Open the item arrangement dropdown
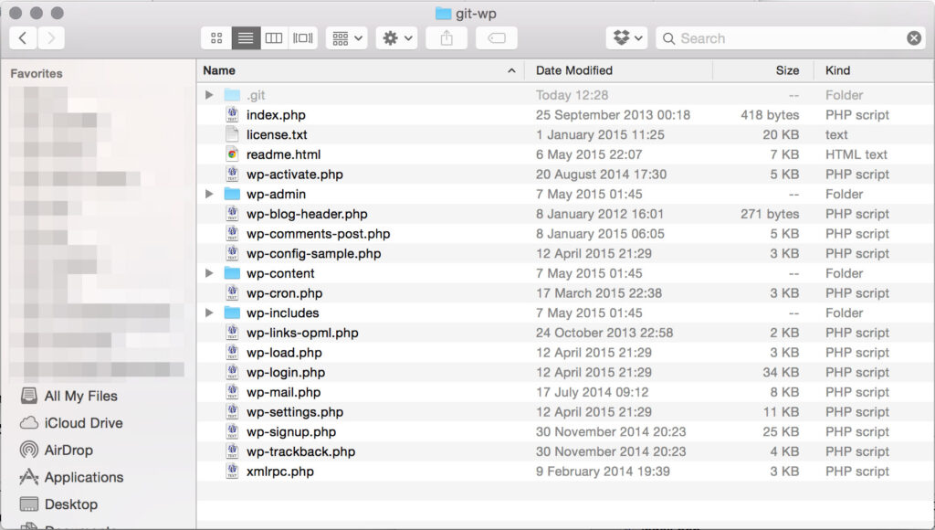This screenshot has width=935, height=530. tap(347, 38)
